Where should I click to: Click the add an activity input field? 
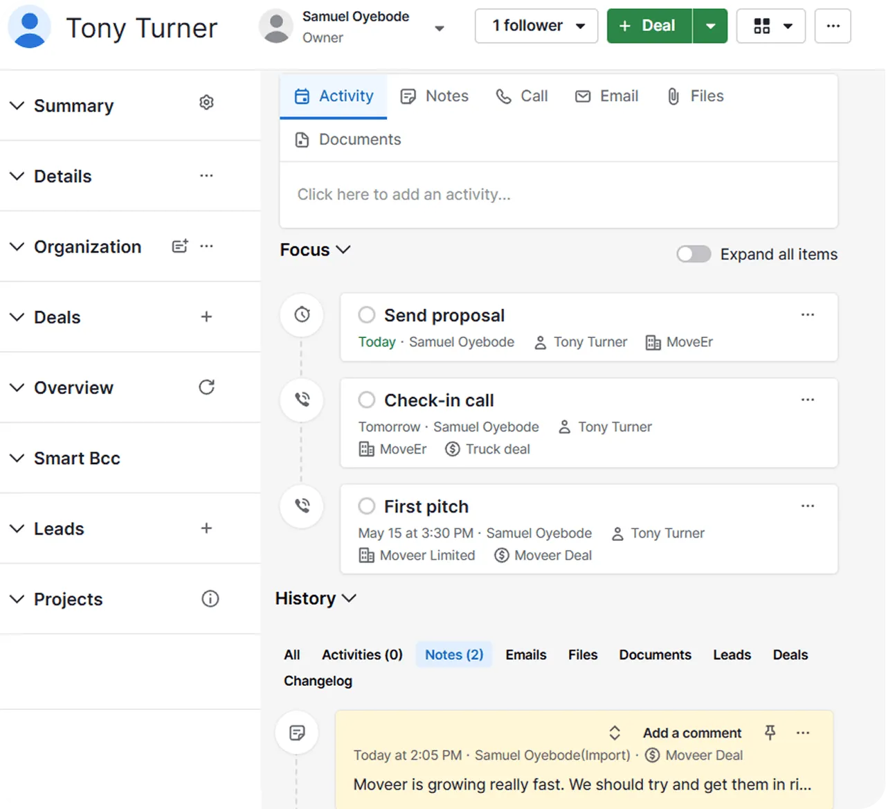click(559, 195)
